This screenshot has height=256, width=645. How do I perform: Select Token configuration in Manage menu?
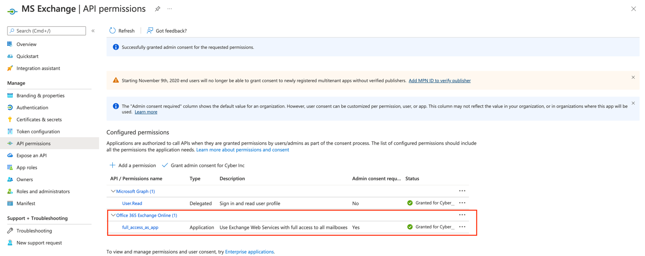point(38,132)
